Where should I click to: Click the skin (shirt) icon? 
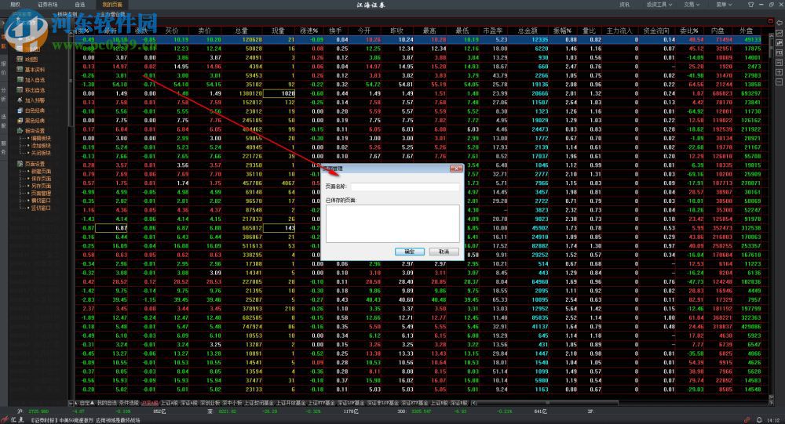750,5
